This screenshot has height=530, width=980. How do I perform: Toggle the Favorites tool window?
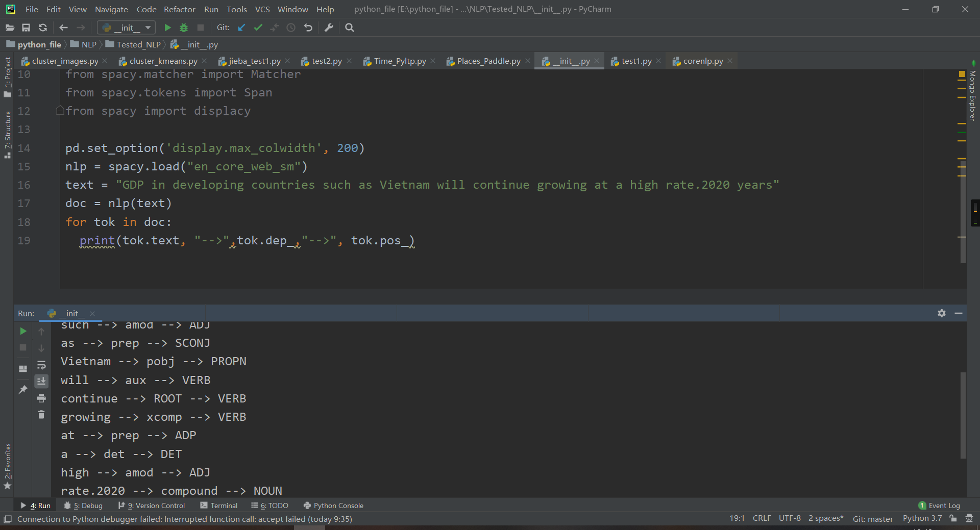pos(7,466)
